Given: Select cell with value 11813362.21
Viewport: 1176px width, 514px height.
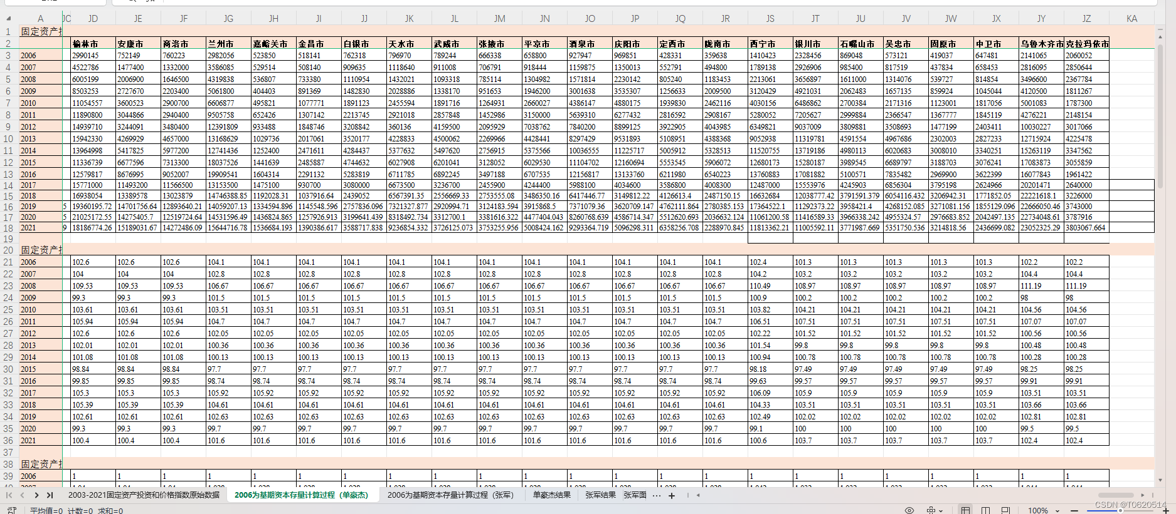Looking at the screenshot, I should pyautogui.click(x=770, y=228).
